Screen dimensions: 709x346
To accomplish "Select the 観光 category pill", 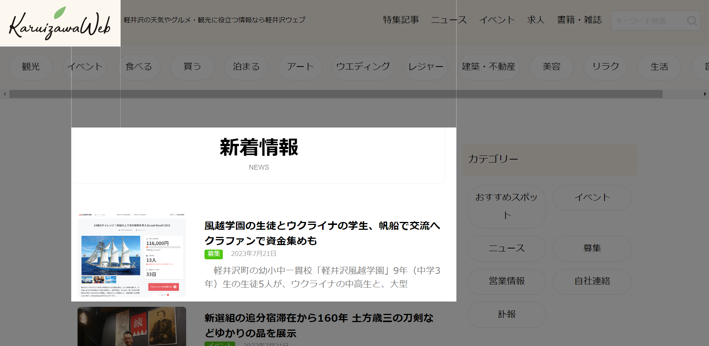I will (x=31, y=67).
